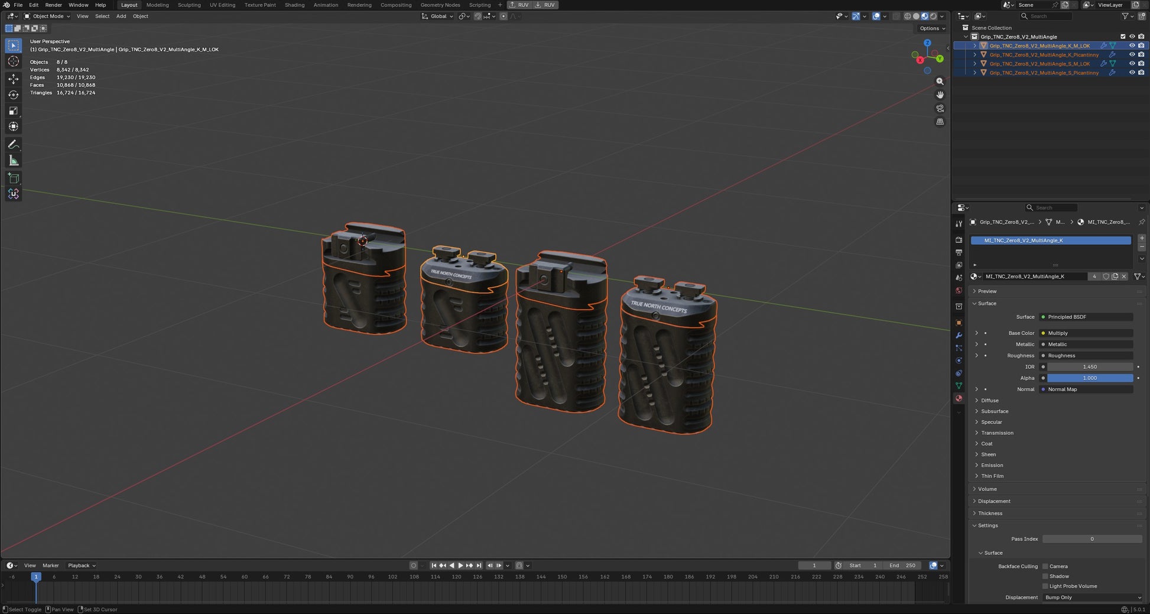Toggle camera view in viewport
Image resolution: width=1150 pixels, height=614 pixels.
940,108
